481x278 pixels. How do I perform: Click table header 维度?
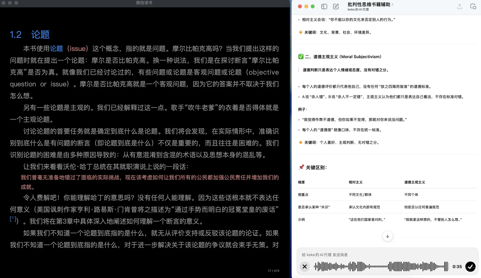point(301,182)
